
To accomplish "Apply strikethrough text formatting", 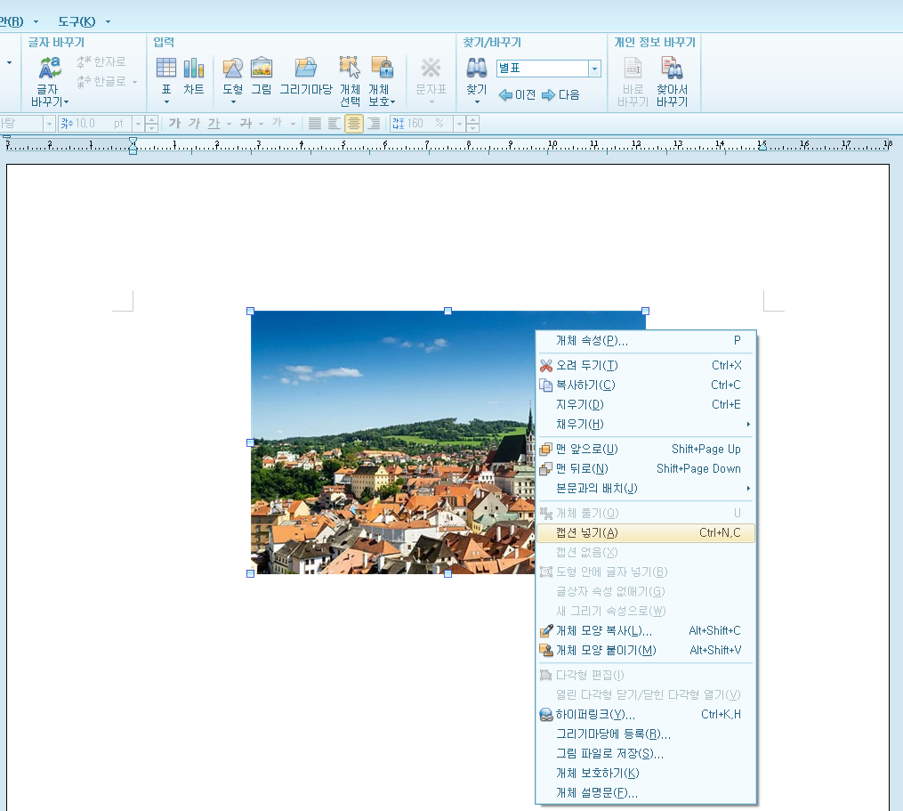I will pyautogui.click(x=246, y=124).
